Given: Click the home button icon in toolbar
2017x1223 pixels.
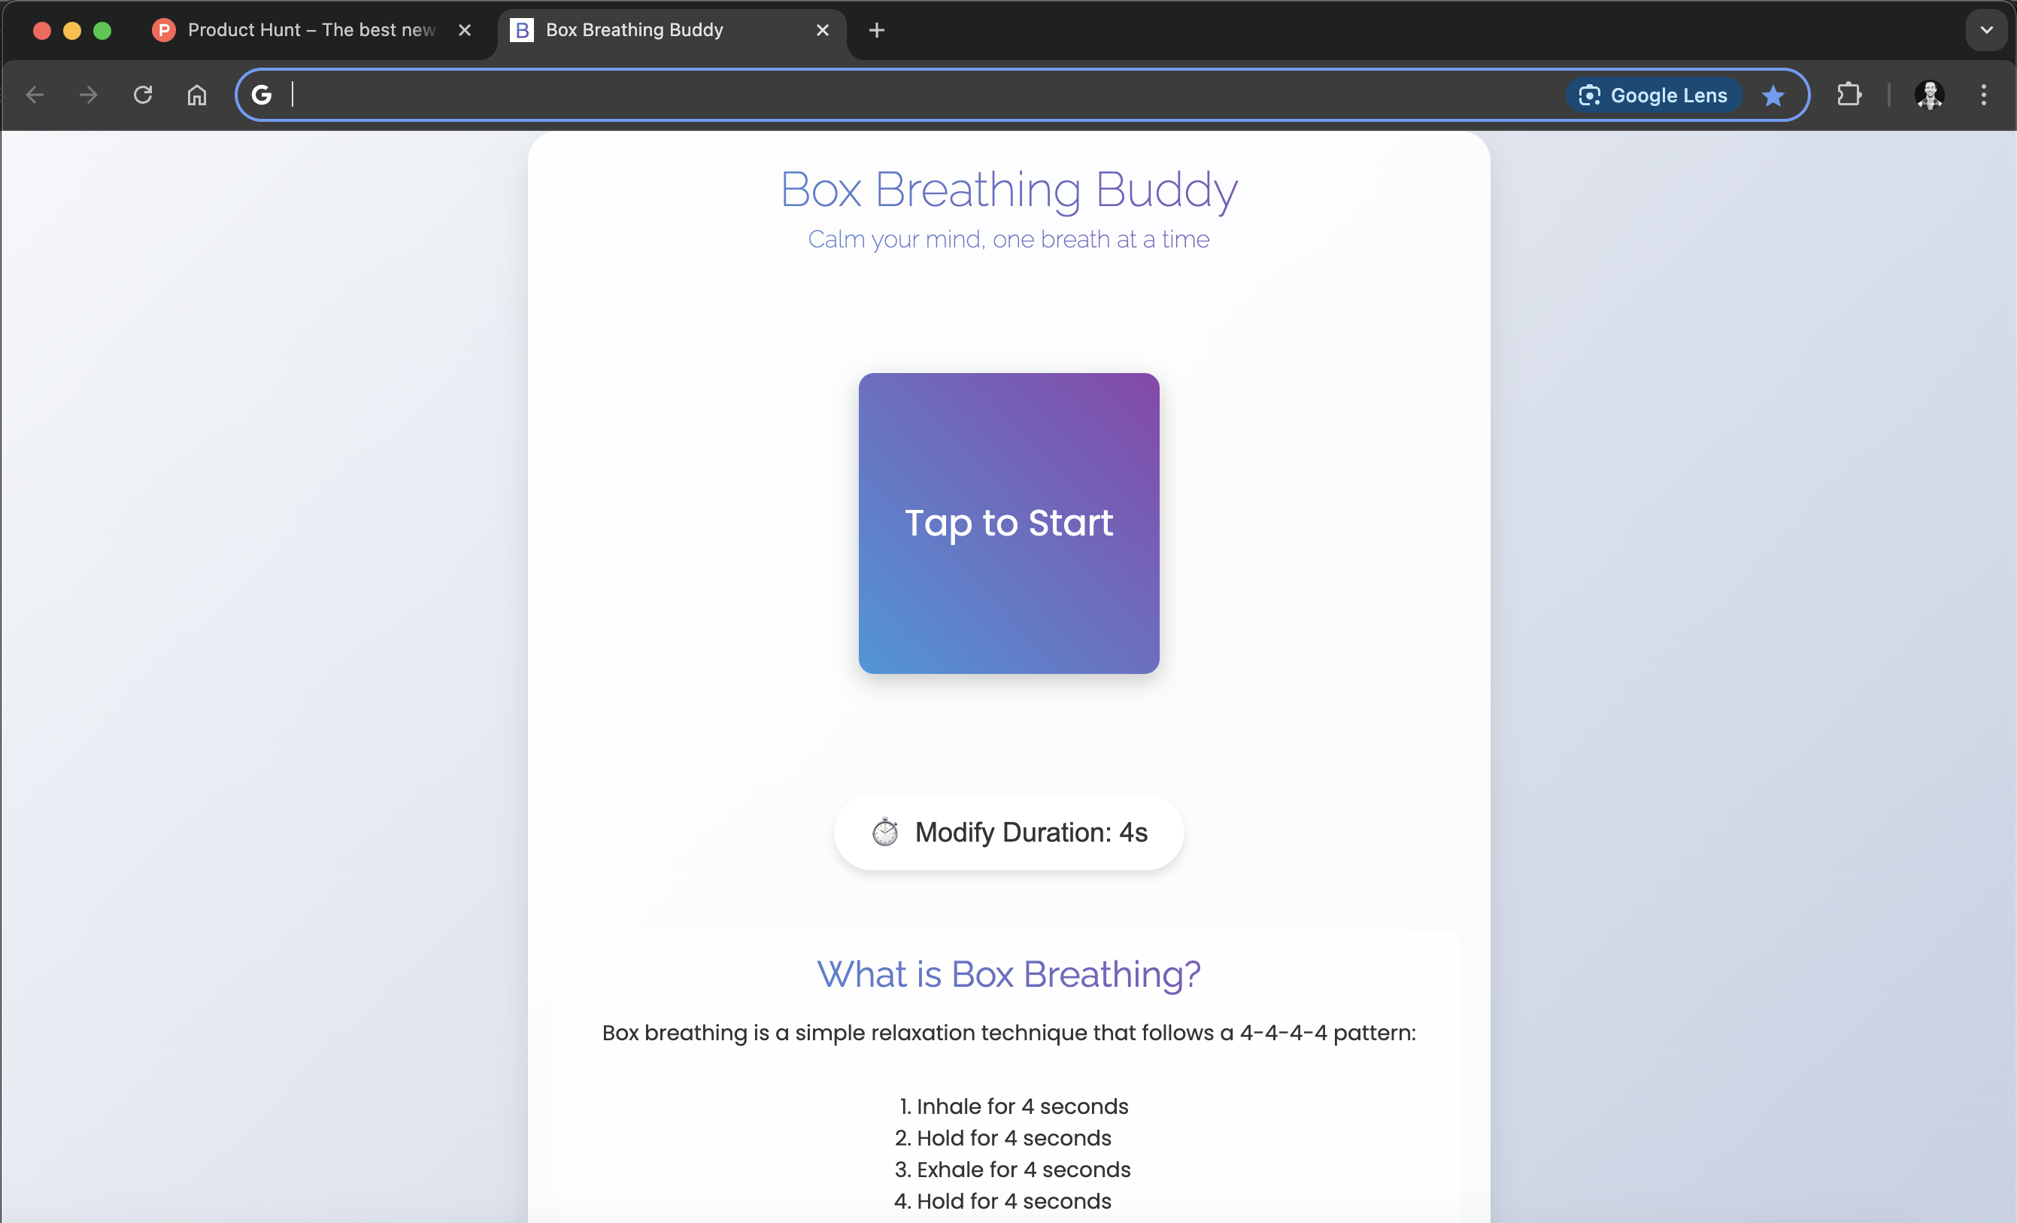Looking at the screenshot, I should pyautogui.click(x=196, y=95).
